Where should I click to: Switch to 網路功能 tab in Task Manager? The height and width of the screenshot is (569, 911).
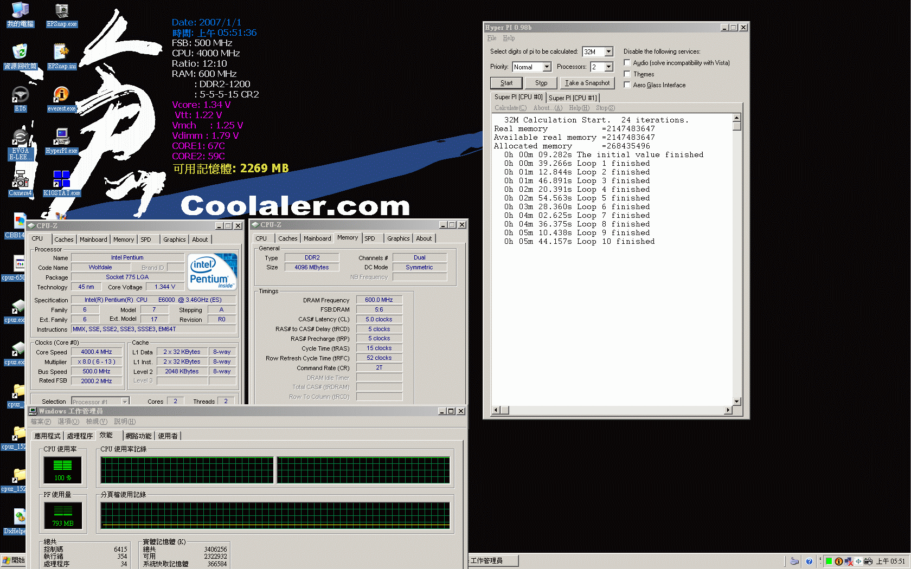pos(138,436)
